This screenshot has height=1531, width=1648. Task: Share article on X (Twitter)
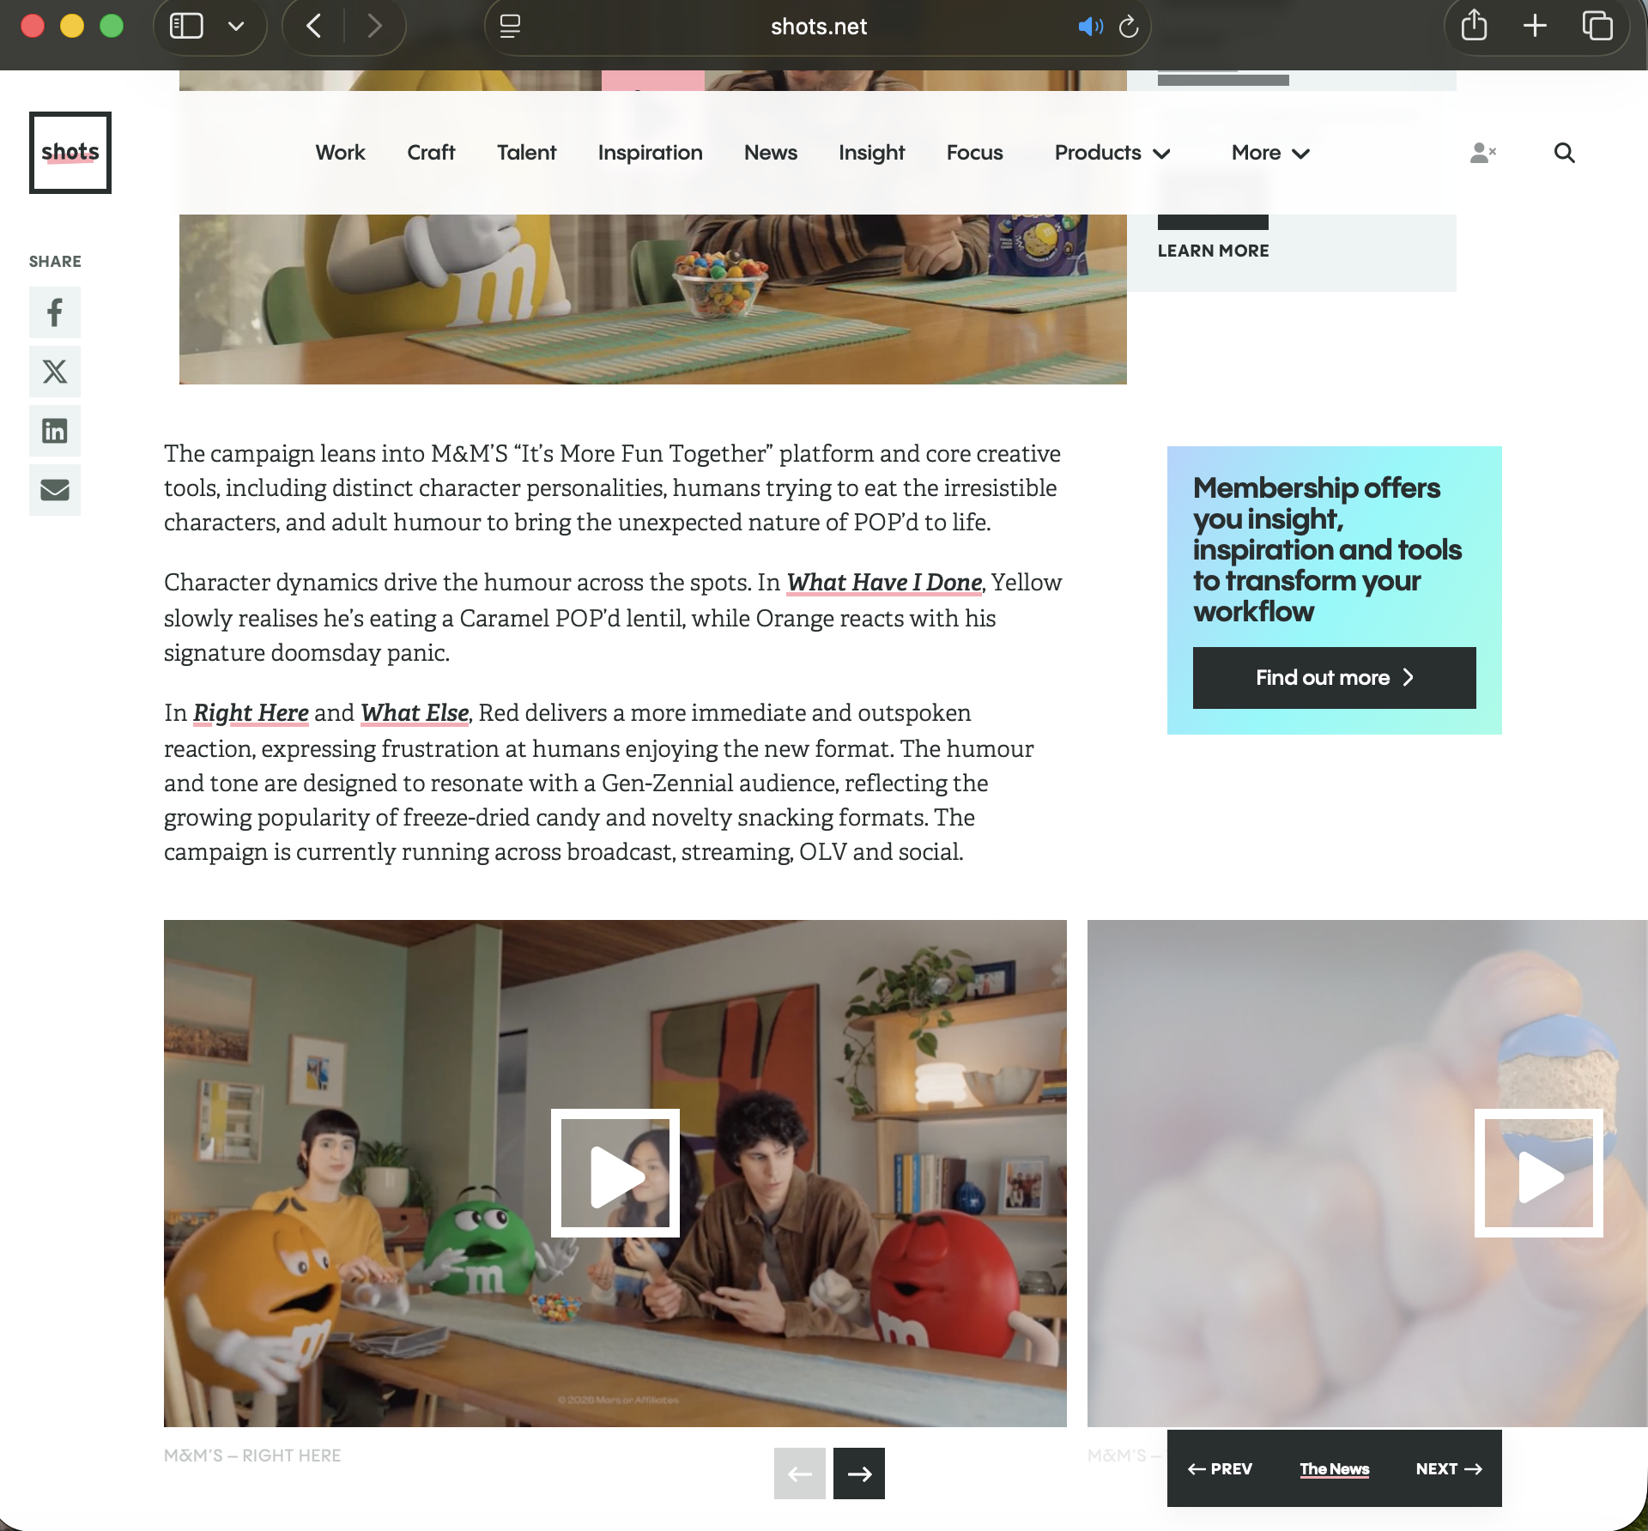coord(55,372)
